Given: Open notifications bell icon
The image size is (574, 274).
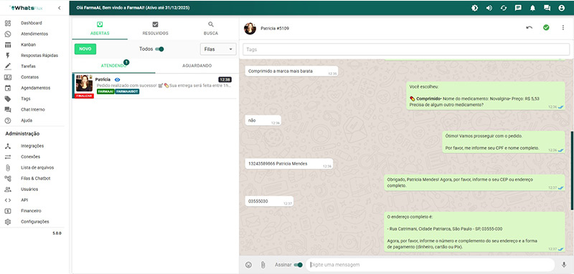Looking at the screenshot, I should (x=532, y=8).
